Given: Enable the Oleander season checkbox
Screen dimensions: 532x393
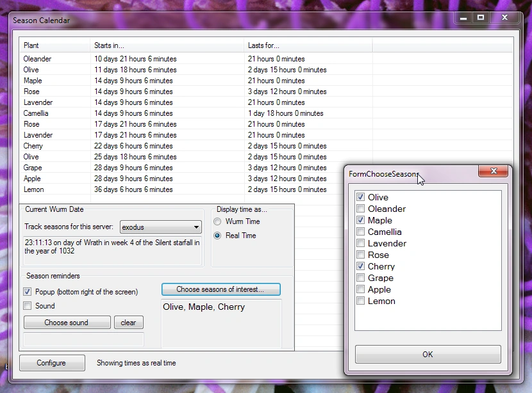Looking at the screenshot, I should [360, 209].
